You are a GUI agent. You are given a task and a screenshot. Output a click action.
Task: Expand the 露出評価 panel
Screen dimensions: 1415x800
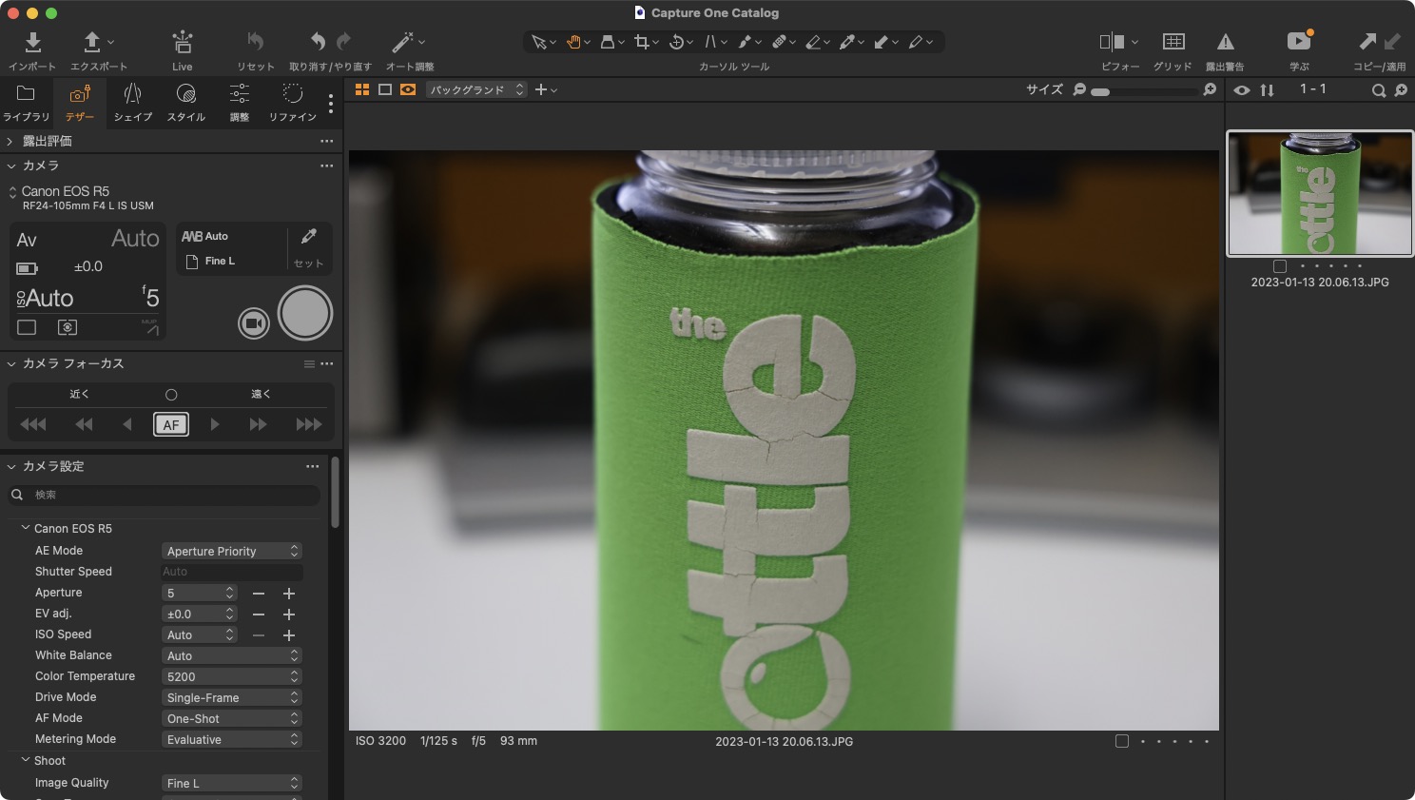click(10, 141)
